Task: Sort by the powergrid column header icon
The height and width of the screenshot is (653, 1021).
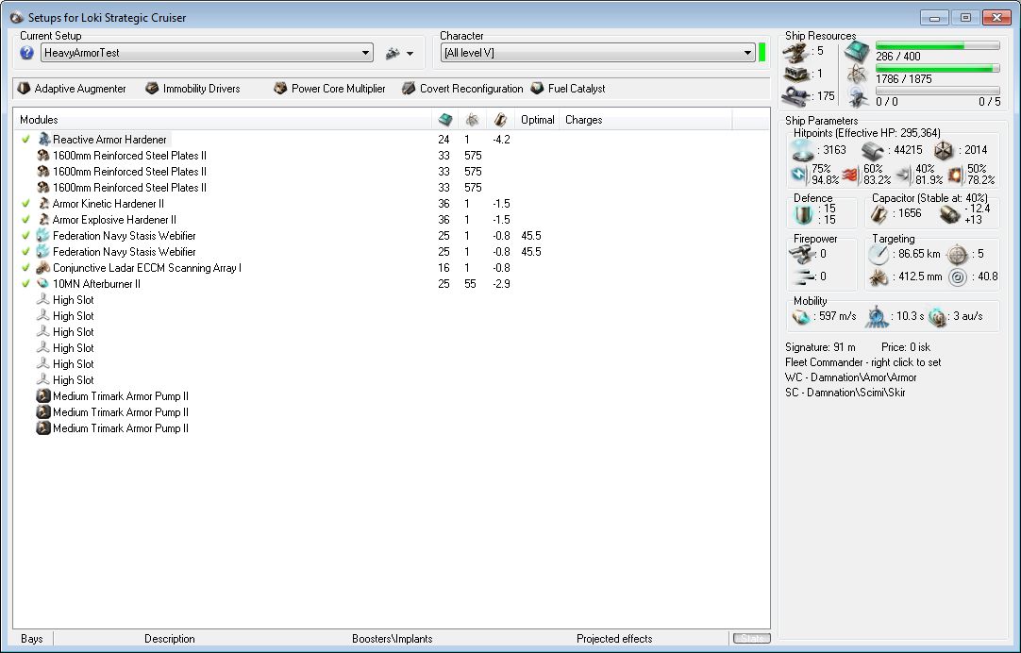Action: coord(473,120)
